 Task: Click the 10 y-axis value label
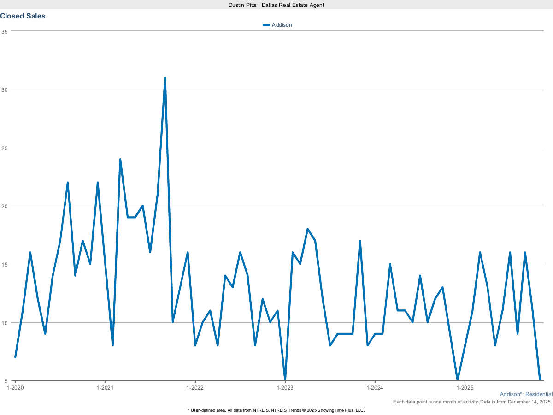point(5,323)
